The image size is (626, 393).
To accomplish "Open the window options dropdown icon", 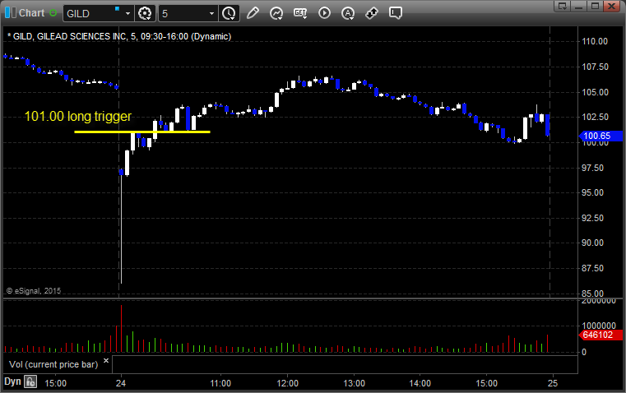I will tap(562, 6).
